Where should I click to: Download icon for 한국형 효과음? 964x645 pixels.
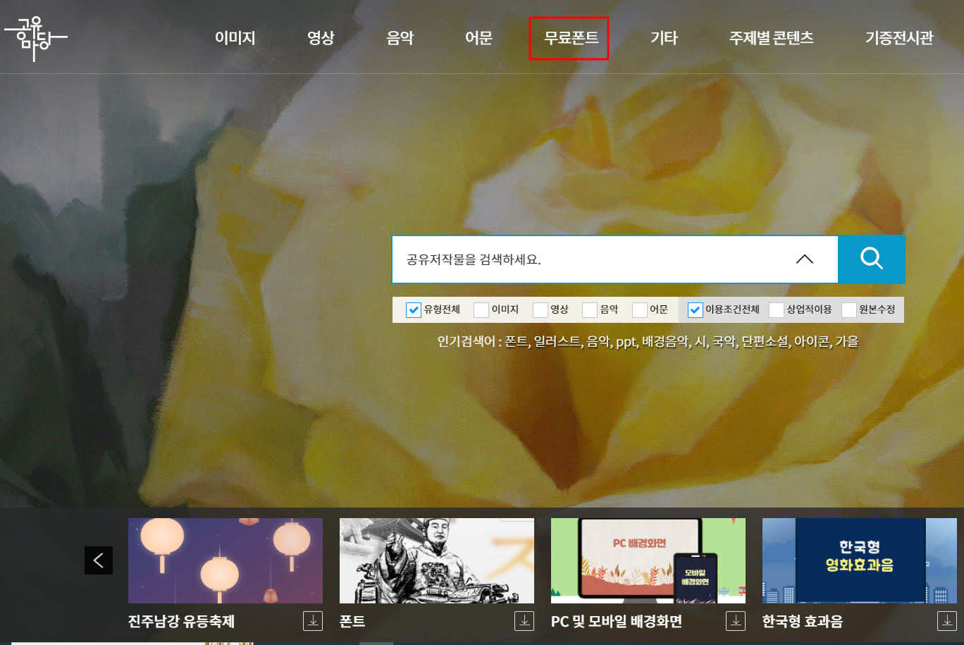pos(947,620)
